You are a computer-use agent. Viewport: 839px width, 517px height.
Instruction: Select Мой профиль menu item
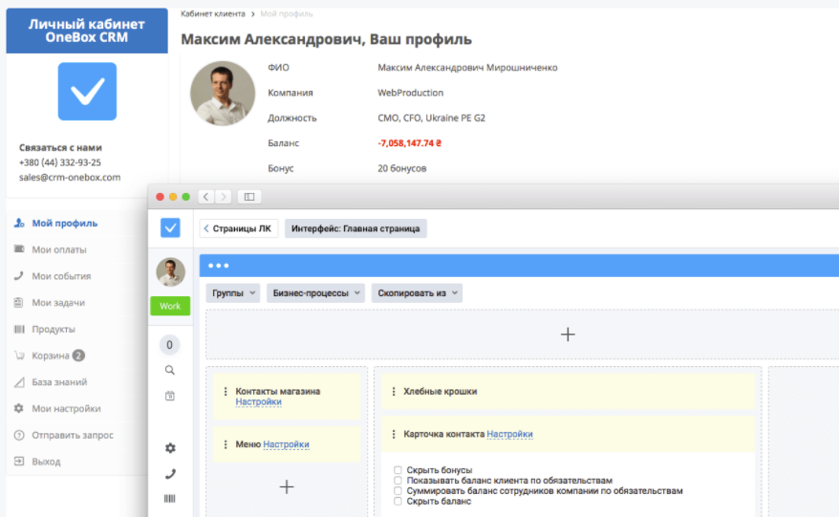tap(65, 224)
